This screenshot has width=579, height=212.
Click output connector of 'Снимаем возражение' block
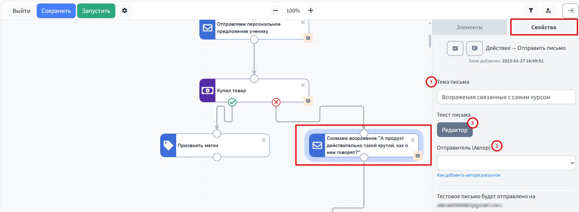coord(364,157)
